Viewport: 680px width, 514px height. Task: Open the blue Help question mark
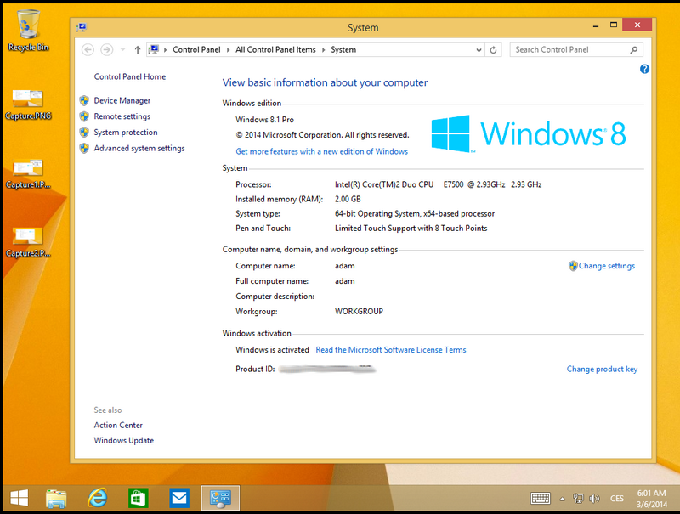click(644, 69)
